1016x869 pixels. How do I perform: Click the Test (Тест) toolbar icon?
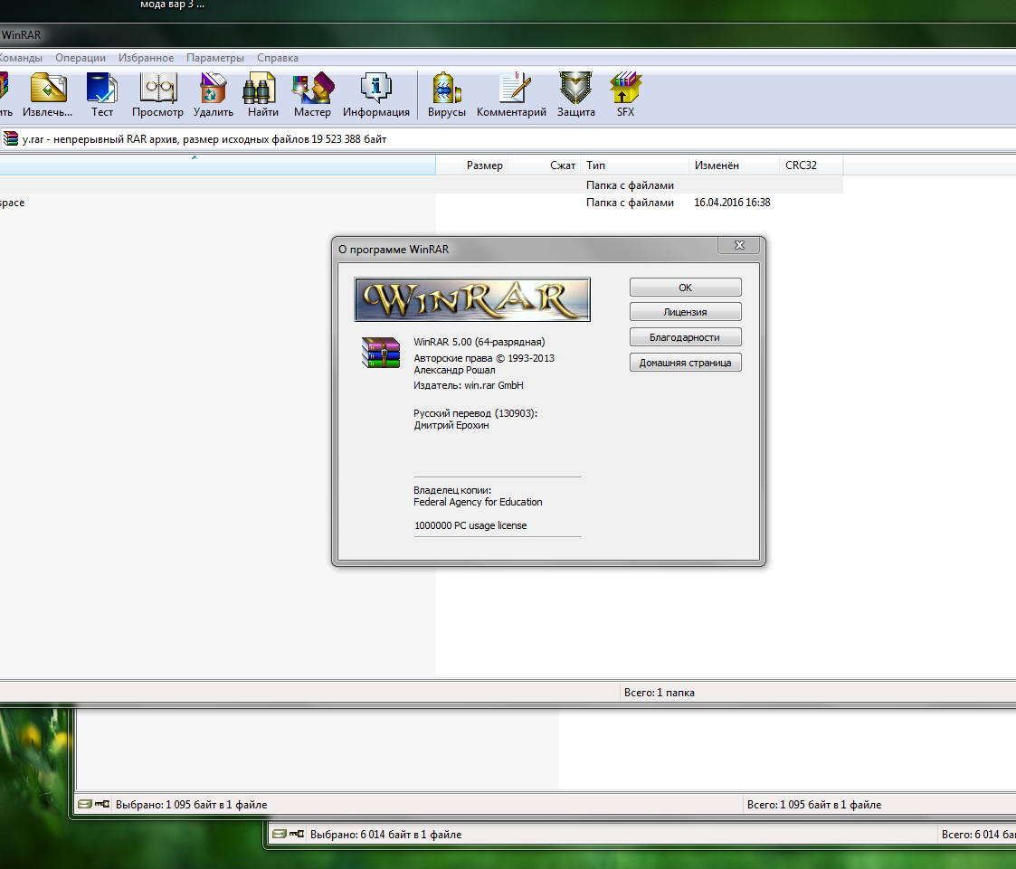(x=102, y=90)
